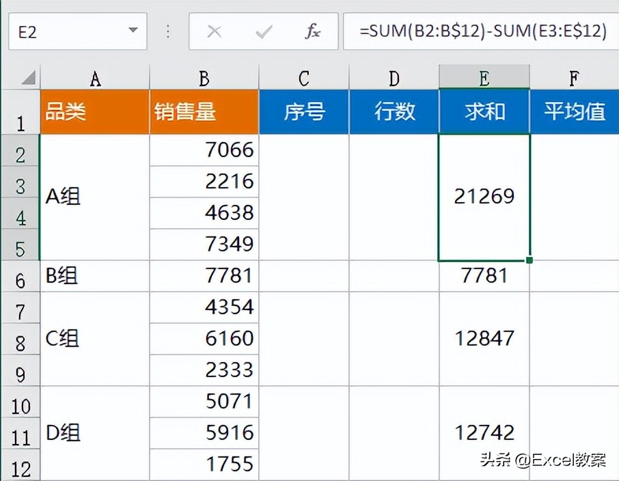Select the merged A组 cell
This screenshot has width=619, height=481.
(x=95, y=196)
